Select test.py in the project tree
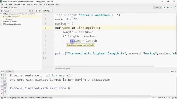Viewport: 177px width, 99px height. [x=9, y=19]
